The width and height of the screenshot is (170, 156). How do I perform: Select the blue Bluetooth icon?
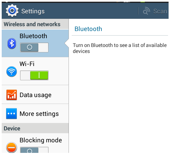tap(12, 43)
